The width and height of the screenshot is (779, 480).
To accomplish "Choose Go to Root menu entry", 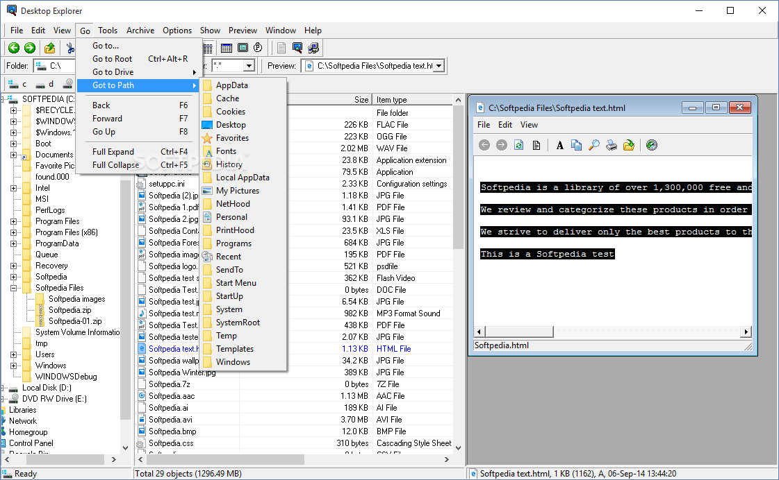I will tap(140, 58).
